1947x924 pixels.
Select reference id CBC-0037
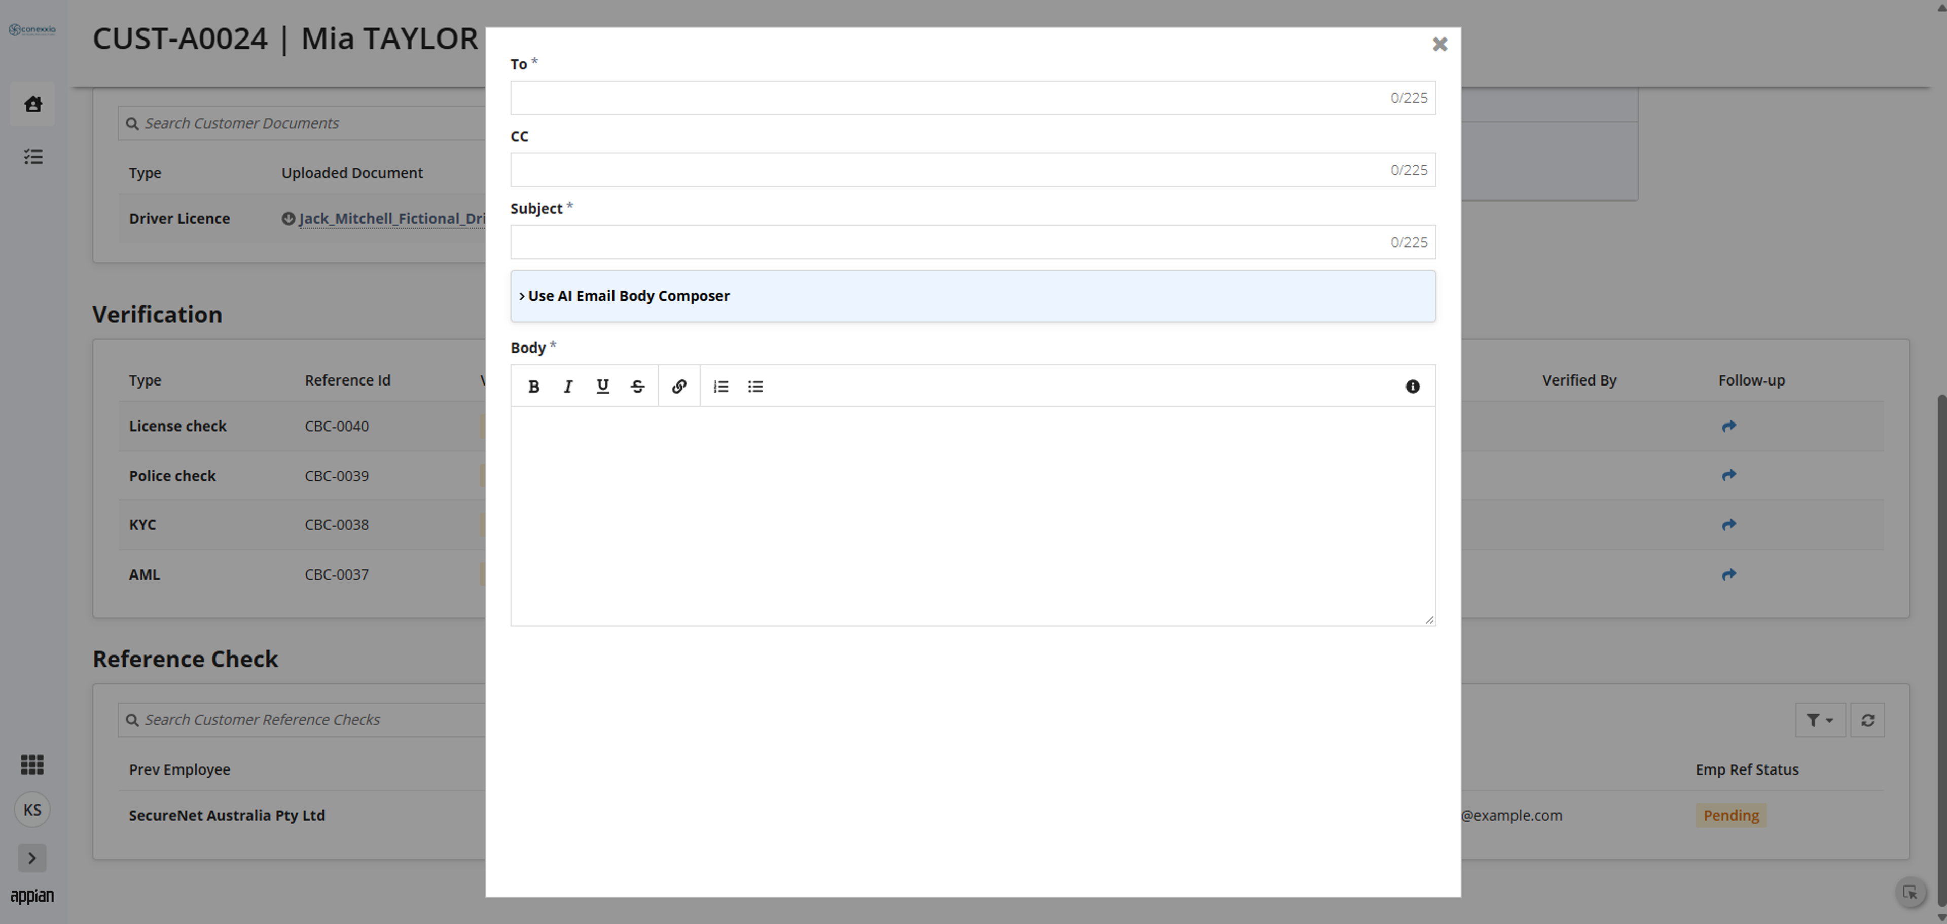336,574
